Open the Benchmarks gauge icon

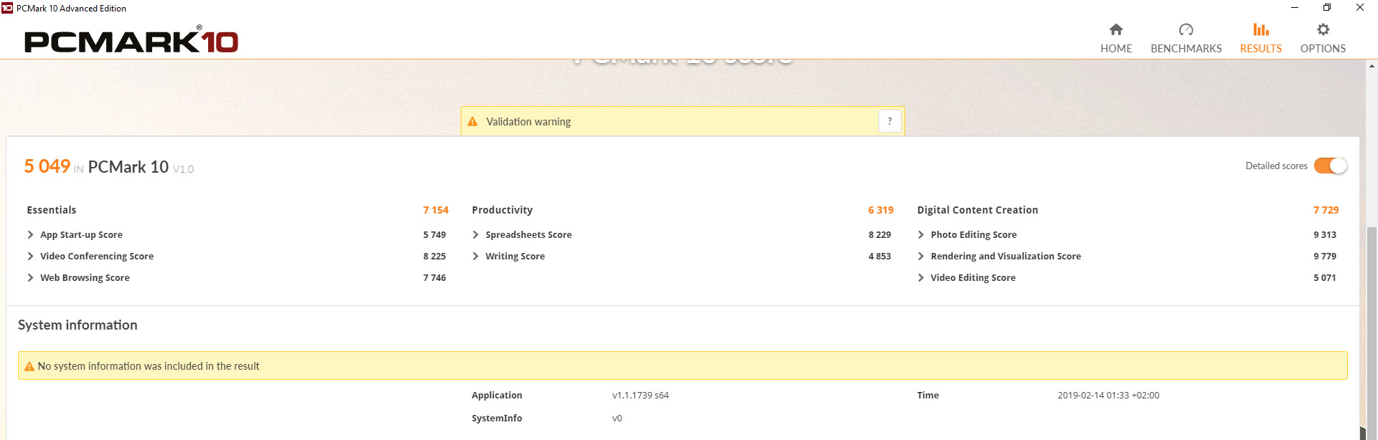(x=1186, y=29)
